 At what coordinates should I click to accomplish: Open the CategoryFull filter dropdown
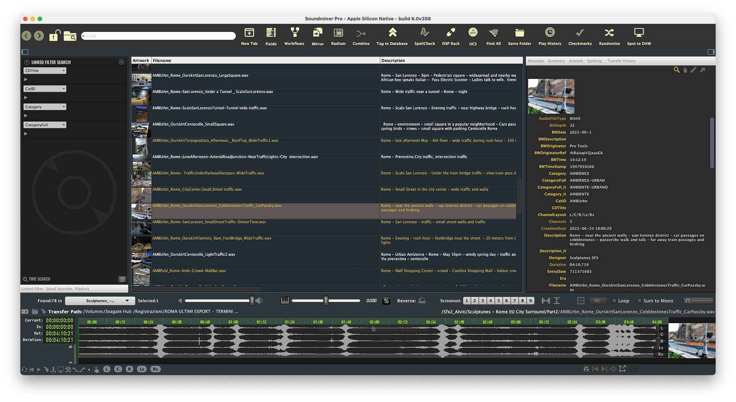tap(45, 125)
